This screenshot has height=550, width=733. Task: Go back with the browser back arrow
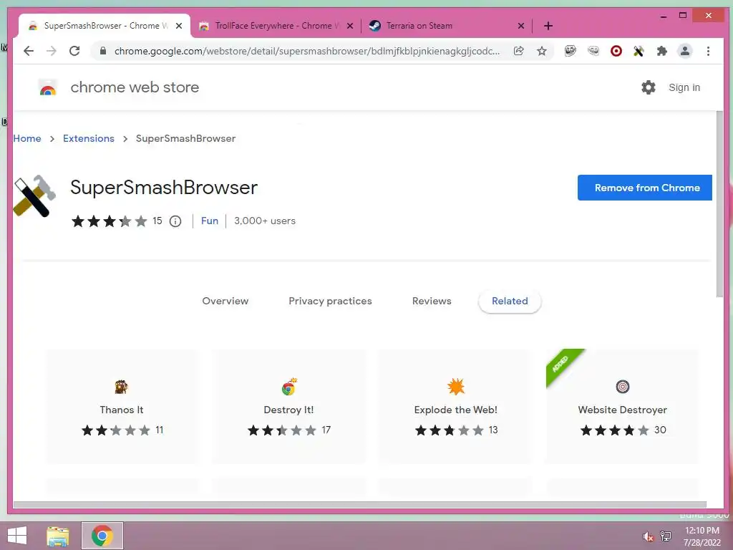[x=29, y=51]
